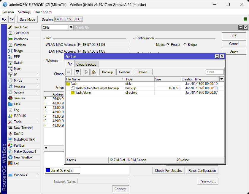This screenshot has width=249, height=194.
Task: Open Wireless from the sidebar
Action: (20, 45)
